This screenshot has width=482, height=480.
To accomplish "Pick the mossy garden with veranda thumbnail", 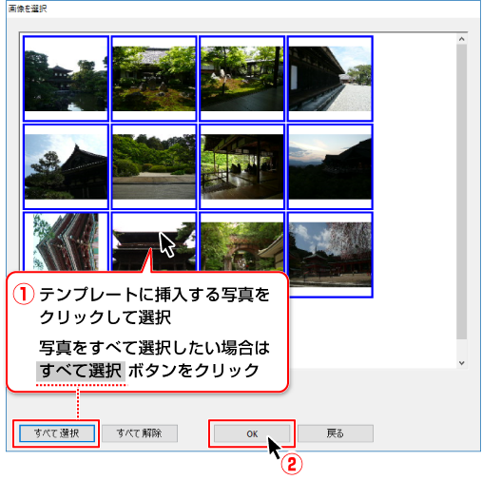I will [x=242, y=79].
